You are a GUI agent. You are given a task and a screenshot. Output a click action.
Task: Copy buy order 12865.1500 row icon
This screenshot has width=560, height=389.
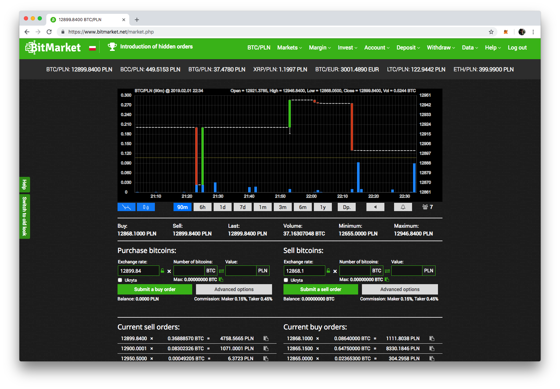432,349
